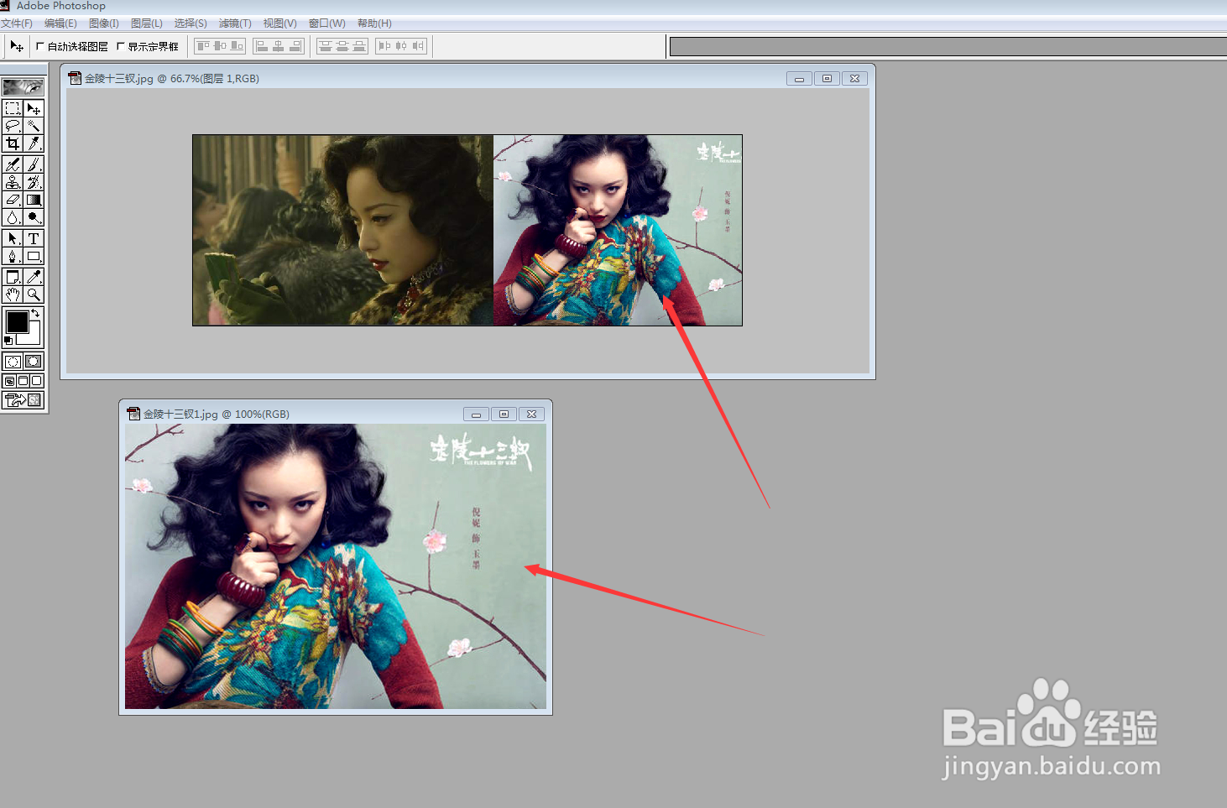Open the 编辑(E) menu

click(x=60, y=23)
